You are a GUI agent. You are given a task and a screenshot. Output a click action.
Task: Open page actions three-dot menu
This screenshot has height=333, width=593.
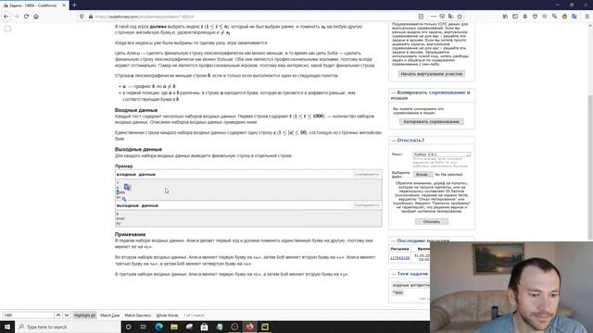(434, 17)
